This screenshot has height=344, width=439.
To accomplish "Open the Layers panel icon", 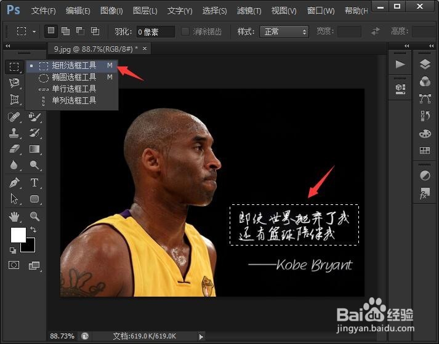I will click(x=425, y=65).
